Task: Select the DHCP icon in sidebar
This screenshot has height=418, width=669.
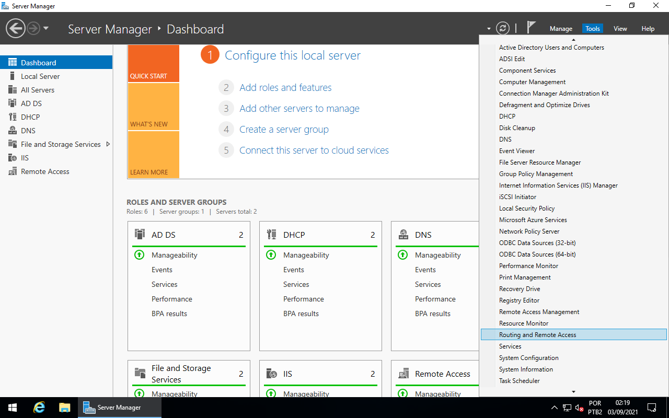Action: coord(13,117)
